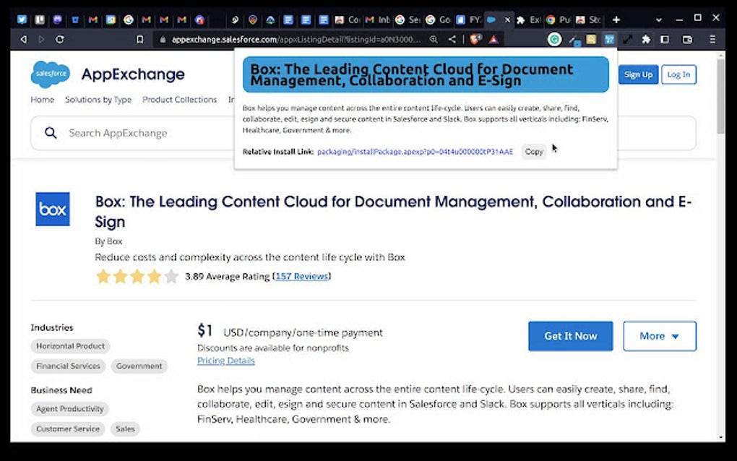Open the 157 Reviews link
The width and height of the screenshot is (737, 461).
(x=302, y=276)
